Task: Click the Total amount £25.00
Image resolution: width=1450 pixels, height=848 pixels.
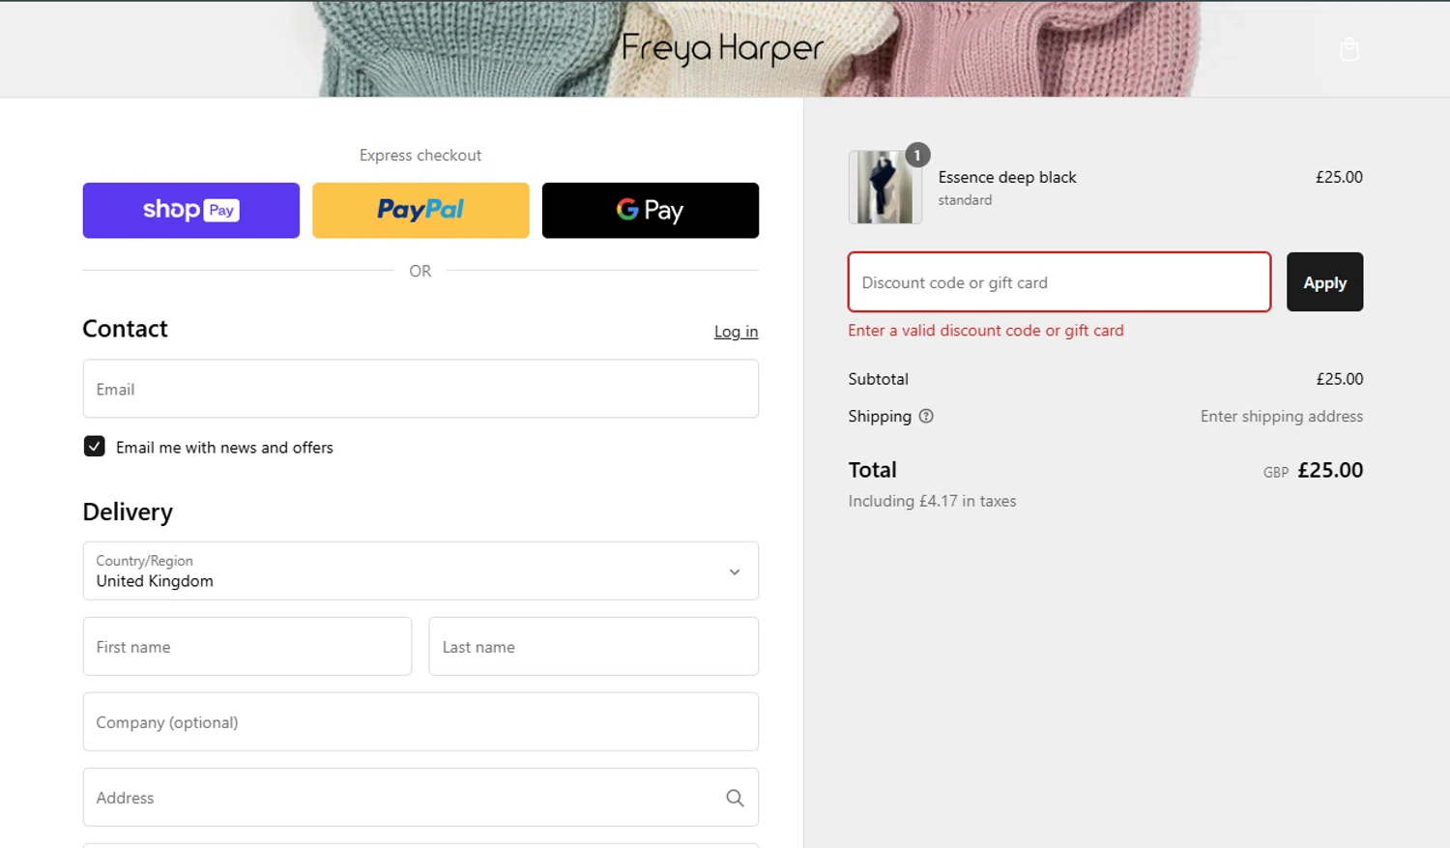Action: coord(1330,471)
